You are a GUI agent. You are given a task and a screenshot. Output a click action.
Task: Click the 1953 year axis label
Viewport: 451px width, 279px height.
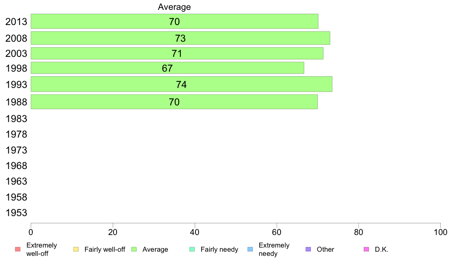pos(16,213)
